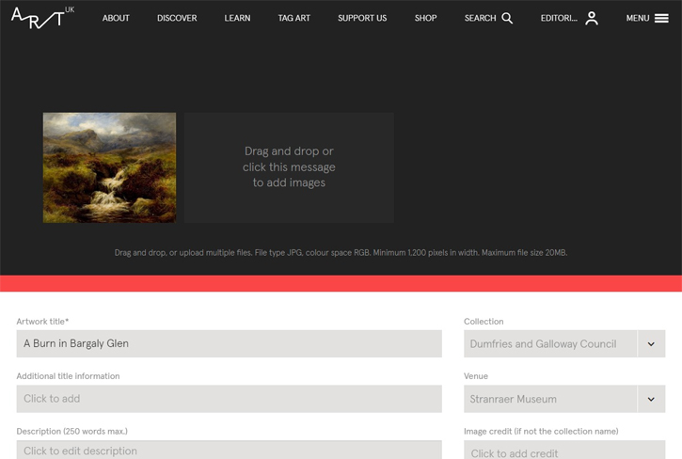The width and height of the screenshot is (682, 459).
Task: Click the 'Artwork title*' label
Action: [x=42, y=322]
